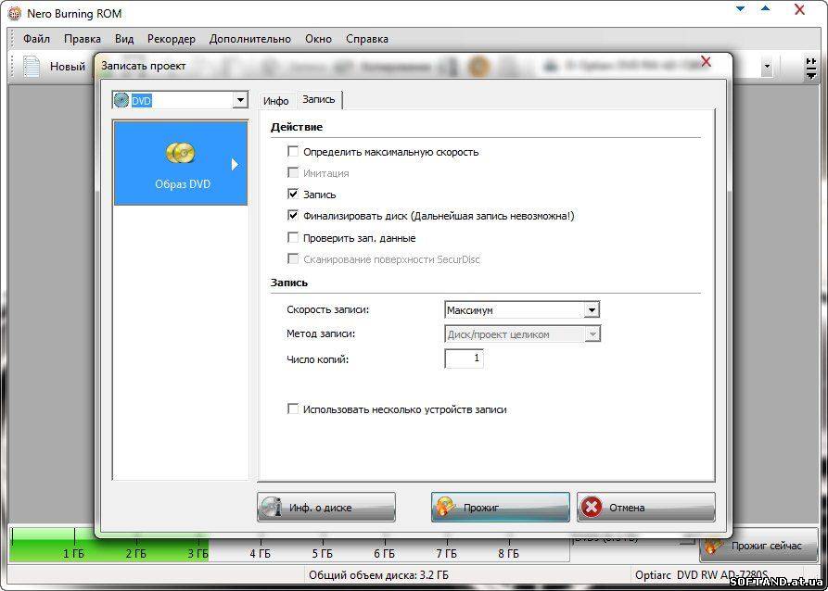This screenshot has height=591, width=828.
Task: Click Прожиг сейчас in the main window
Action: [x=758, y=546]
